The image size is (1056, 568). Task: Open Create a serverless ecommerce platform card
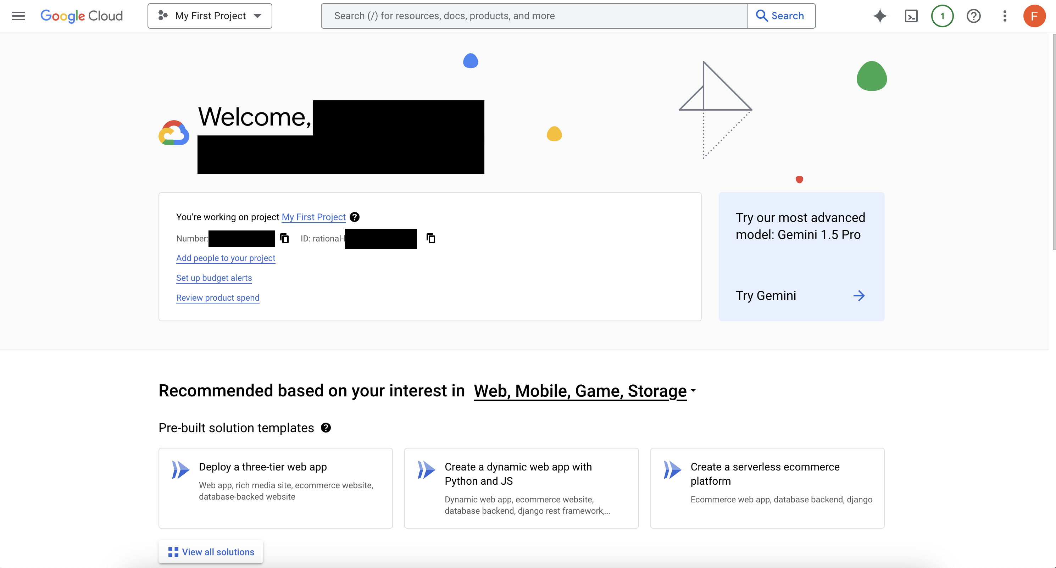click(767, 488)
